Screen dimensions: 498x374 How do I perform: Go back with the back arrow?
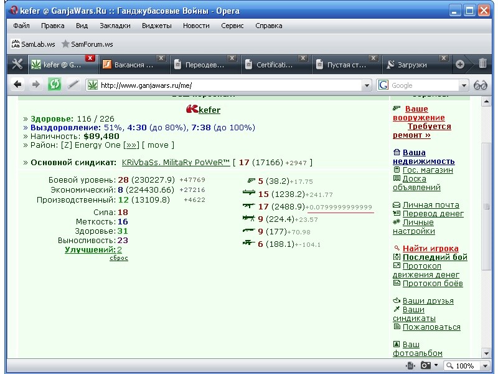pyautogui.click(x=17, y=85)
